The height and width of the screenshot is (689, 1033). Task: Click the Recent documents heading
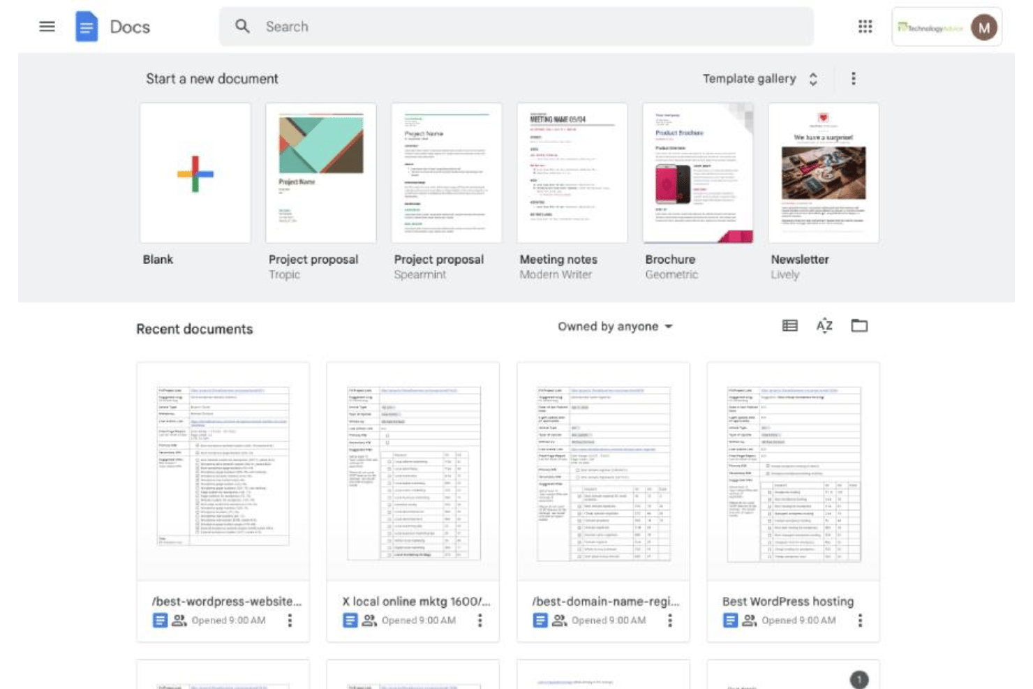[x=195, y=329]
